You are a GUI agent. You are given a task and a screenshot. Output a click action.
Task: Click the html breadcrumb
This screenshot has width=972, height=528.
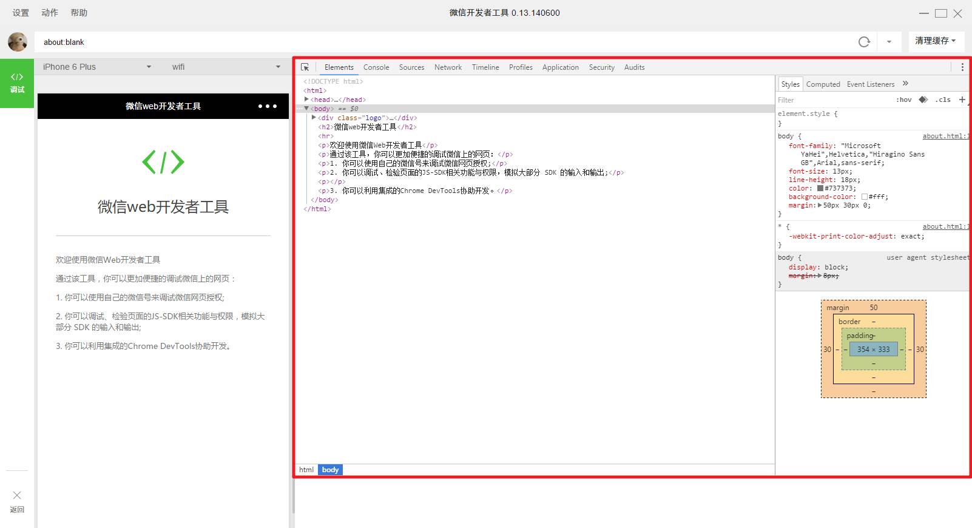point(306,470)
